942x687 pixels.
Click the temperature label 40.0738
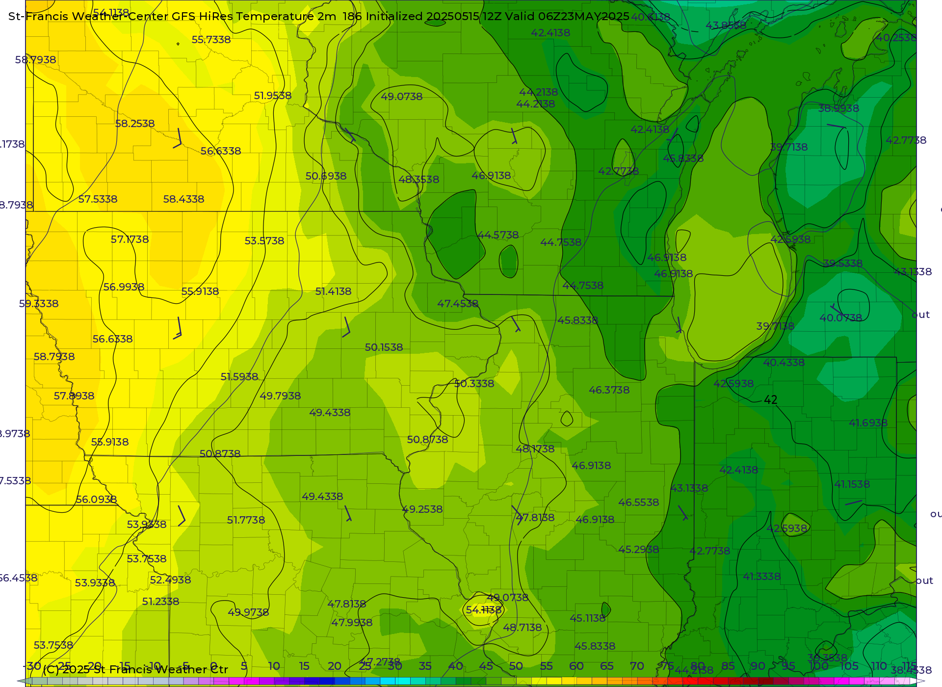pyautogui.click(x=840, y=318)
